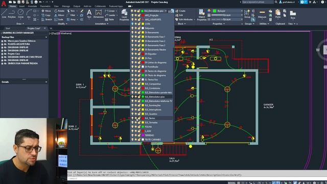Toggle lightbulb on/off for ELE_Textos layer
This screenshot has height=184, width=327.
click(x=132, y=118)
